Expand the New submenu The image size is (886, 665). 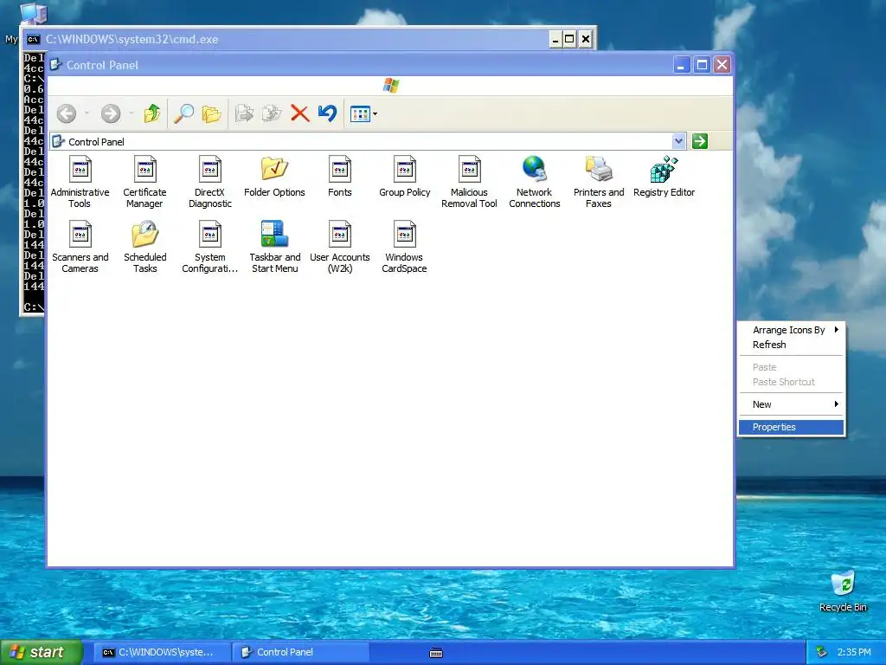(791, 404)
